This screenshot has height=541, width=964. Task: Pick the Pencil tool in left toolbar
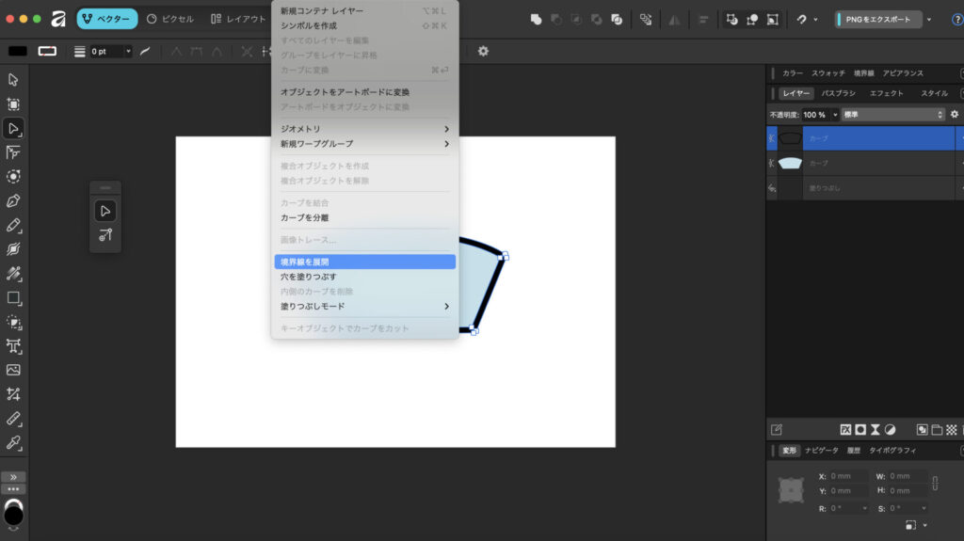[13, 225]
